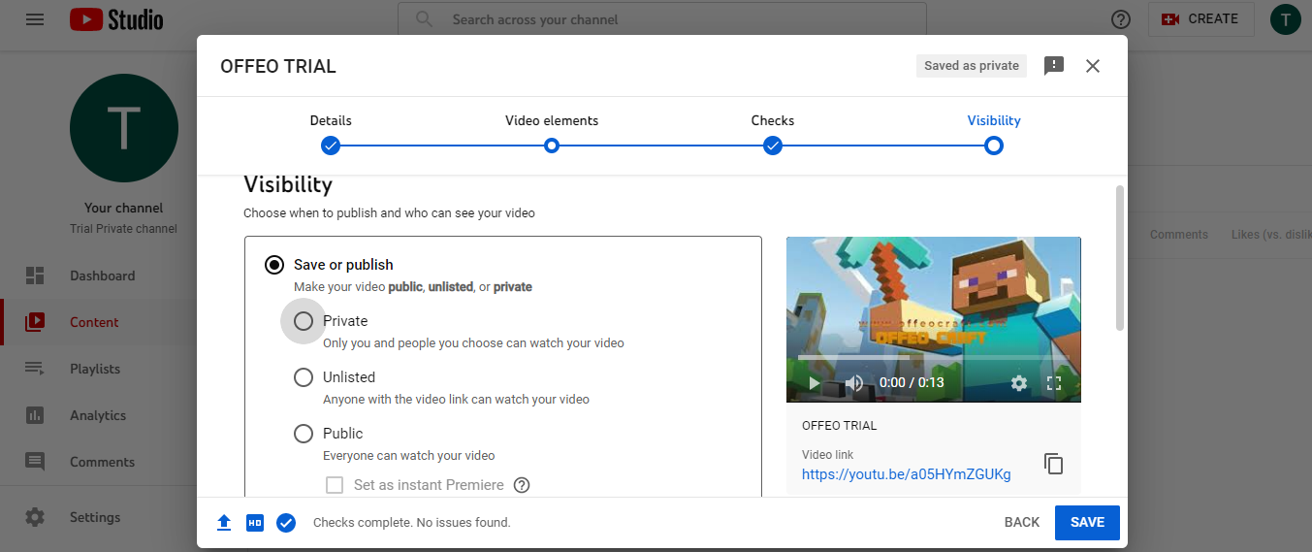This screenshot has height=552, width=1312.
Task: Open Dashboard in the sidebar
Action: 97,276
